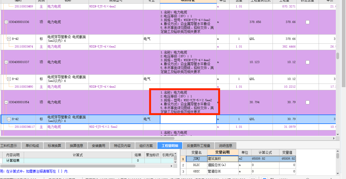This screenshot has height=179, width=346.
Task: Click quantity expression 30.794
Action: click(255, 102)
